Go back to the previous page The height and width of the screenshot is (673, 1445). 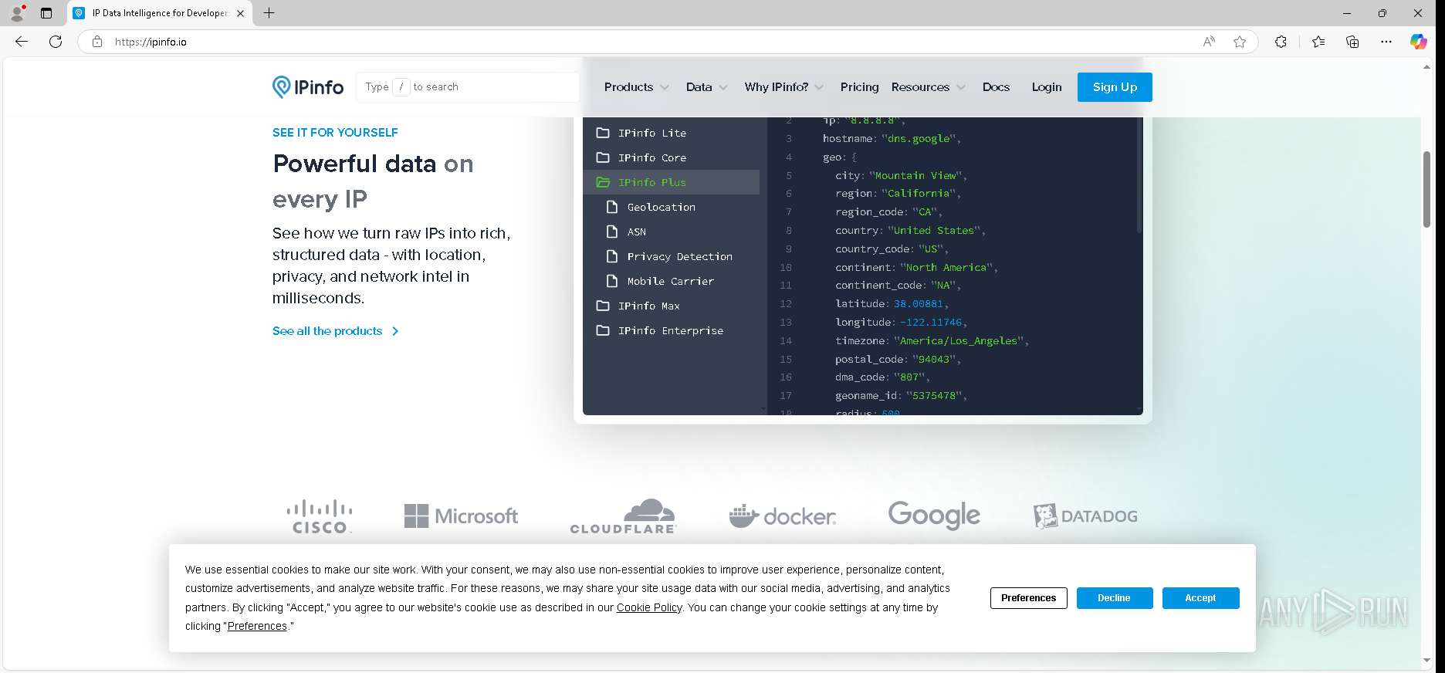coord(22,42)
